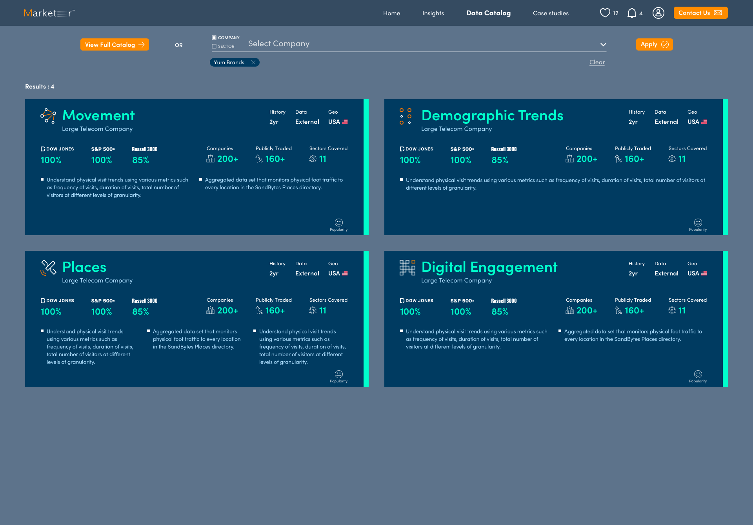The image size is (753, 525).
Task: Open the notifications bell icon
Action: 631,13
